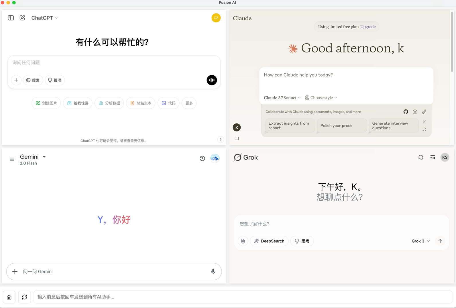Open Grok history search icon
Image resolution: width=456 pixels, height=308 pixels.
433,157
